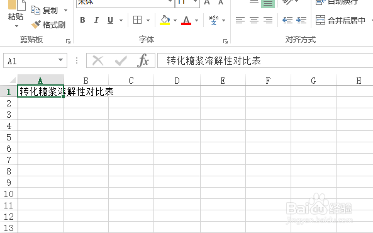Click the Select All corner triangle
This screenshot has width=373, height=233.
[x=12, y=80]
